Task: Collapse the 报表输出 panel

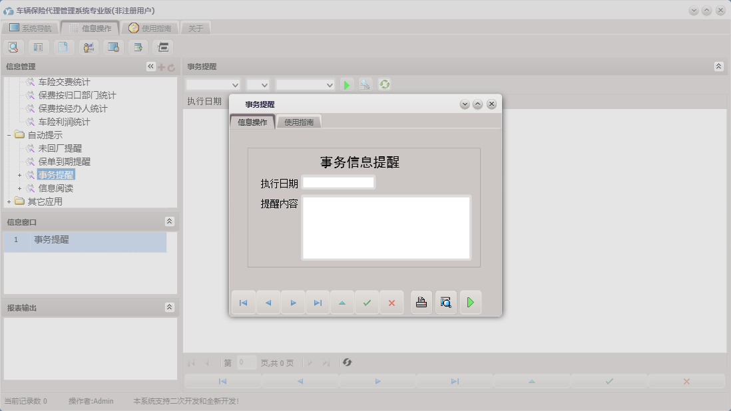Action: 170,307
